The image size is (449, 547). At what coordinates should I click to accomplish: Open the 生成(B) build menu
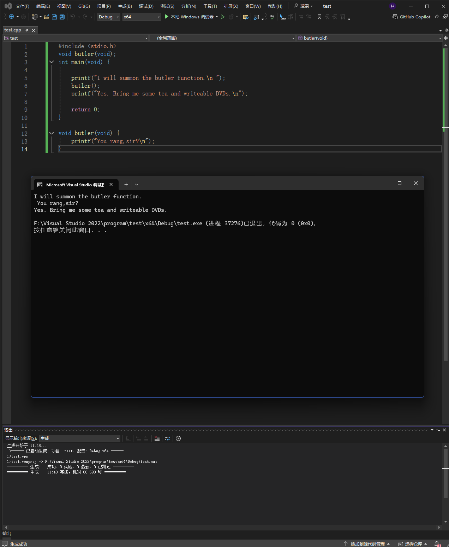click(125, 6)
